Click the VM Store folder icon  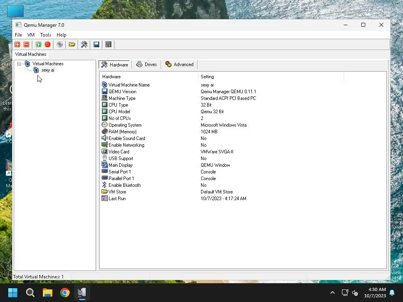pyautogui.click(x=104, y=192)
